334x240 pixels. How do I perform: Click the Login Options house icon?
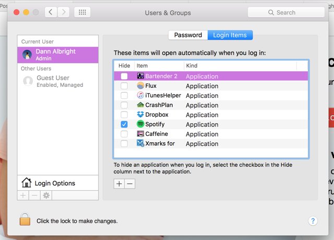point(27,182)
